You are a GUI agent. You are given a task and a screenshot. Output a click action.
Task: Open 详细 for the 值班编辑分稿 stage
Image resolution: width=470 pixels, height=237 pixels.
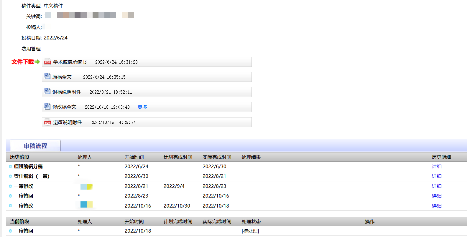[x=436, y=167]
